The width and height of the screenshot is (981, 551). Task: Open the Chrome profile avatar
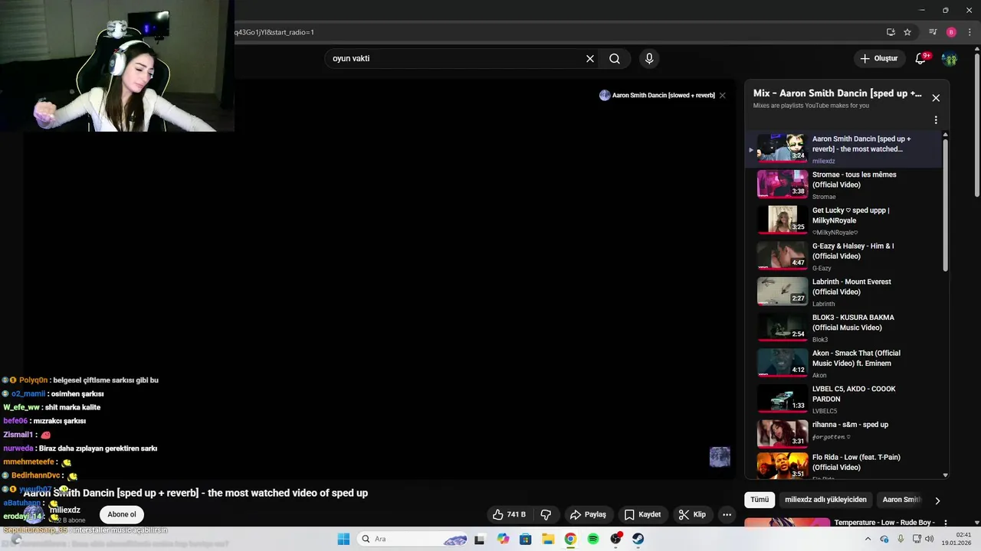[951, 32]
